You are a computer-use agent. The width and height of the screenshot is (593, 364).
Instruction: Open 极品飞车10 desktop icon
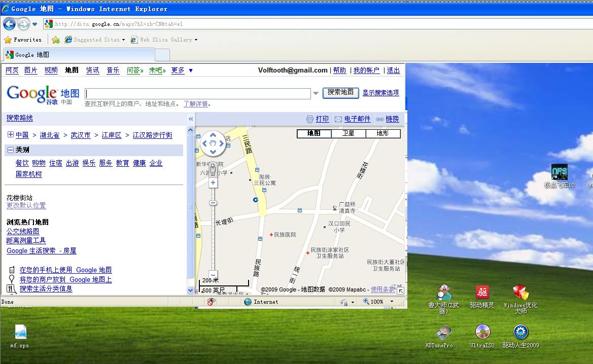click(x=560, y=176)
